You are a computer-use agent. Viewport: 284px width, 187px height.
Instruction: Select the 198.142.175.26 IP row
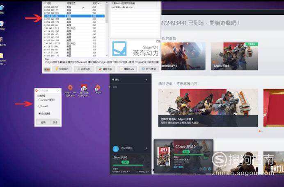click(x=74, y=43)
